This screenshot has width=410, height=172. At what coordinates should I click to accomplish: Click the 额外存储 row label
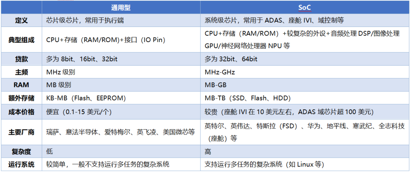(x=21, y=98)
